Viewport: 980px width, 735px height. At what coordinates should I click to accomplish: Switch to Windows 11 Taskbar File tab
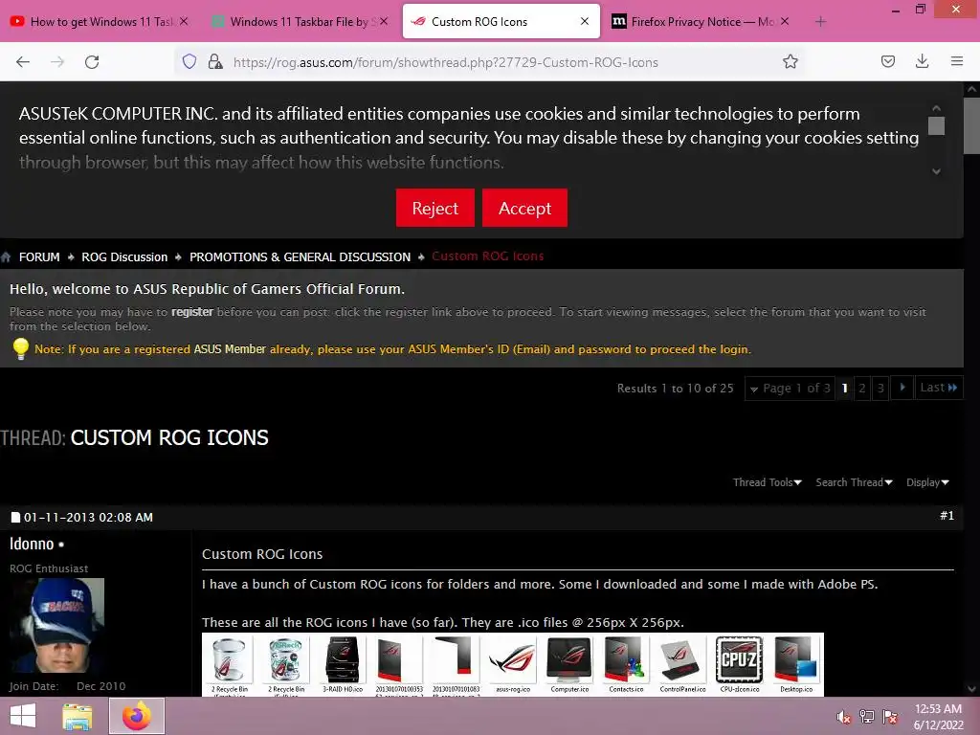[x=299, y=22]
